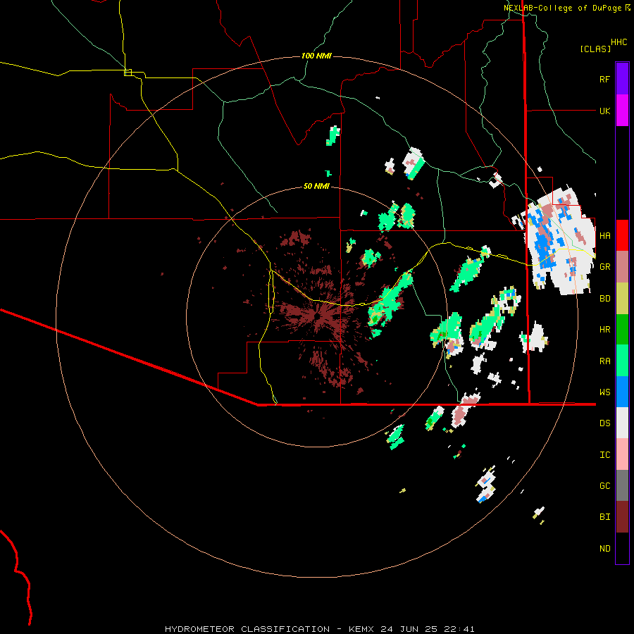Click the WS wet snow blue swatch
634x634 pixels.
[x=622, y=392]
